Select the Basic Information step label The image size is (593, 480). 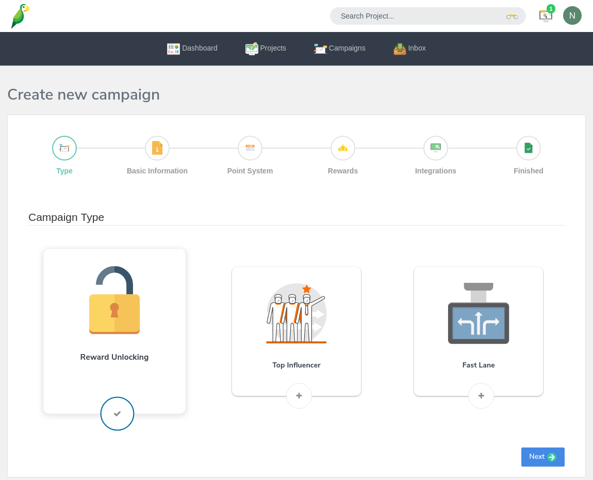point(157,171)
